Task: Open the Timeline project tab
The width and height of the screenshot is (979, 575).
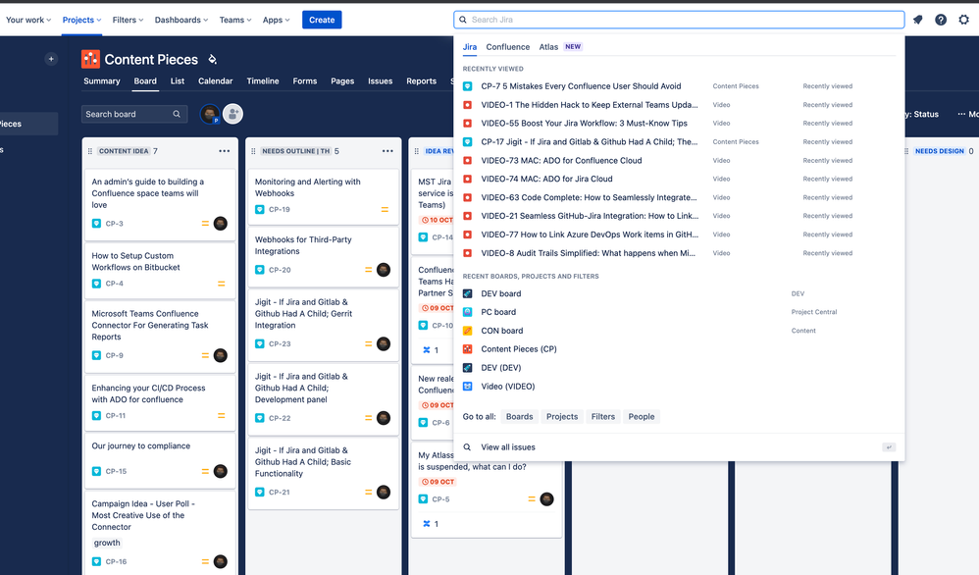Action: [x=263, y=81]
